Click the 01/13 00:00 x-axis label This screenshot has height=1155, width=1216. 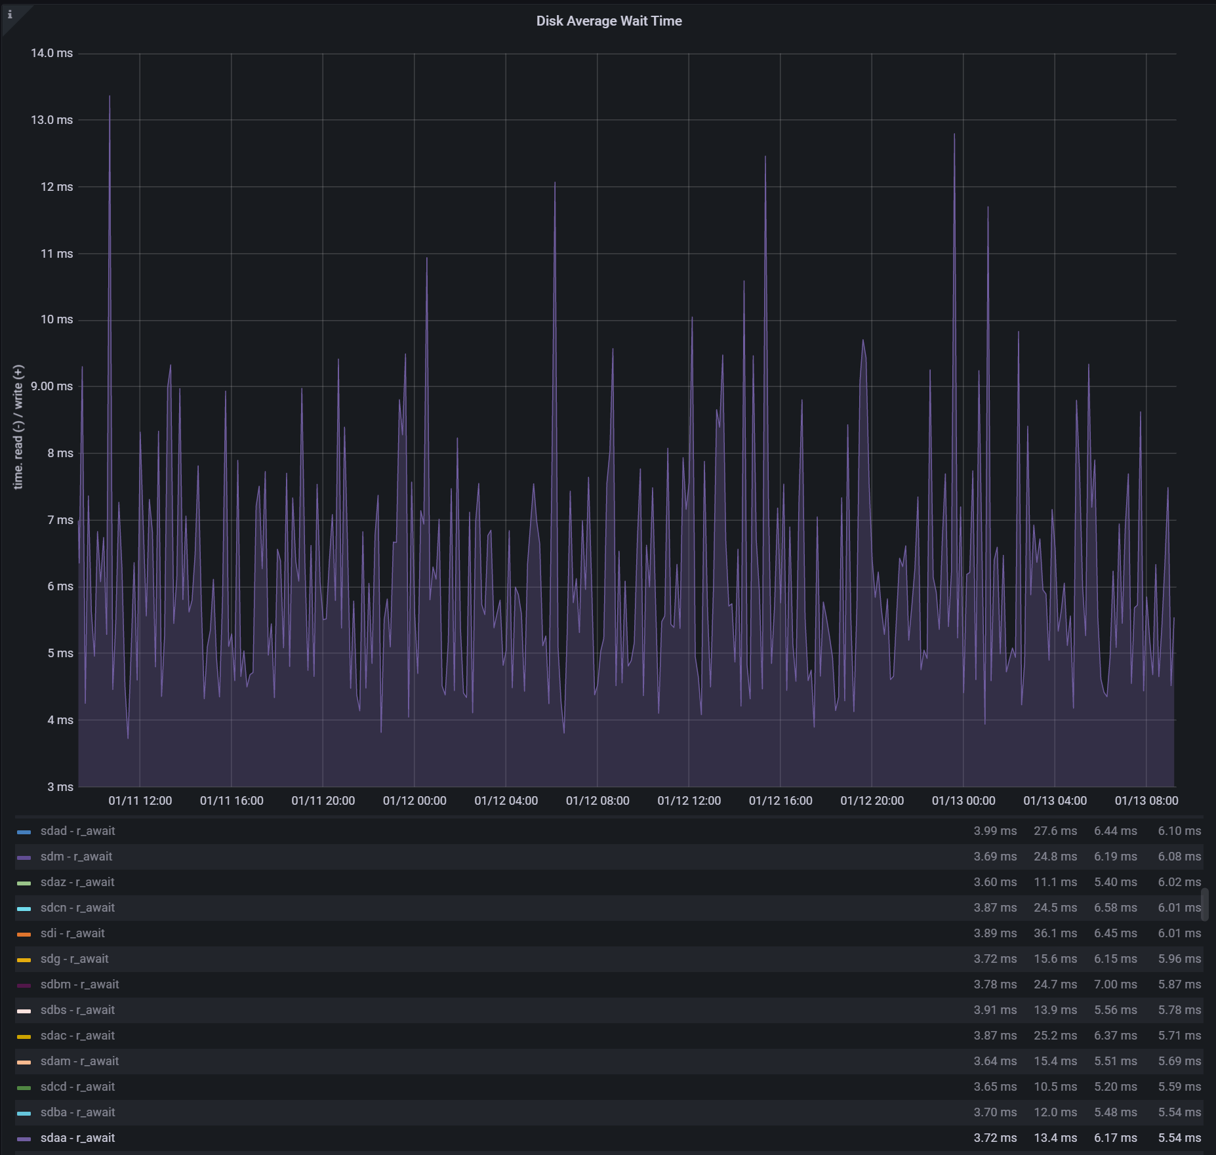coord(963,801)
